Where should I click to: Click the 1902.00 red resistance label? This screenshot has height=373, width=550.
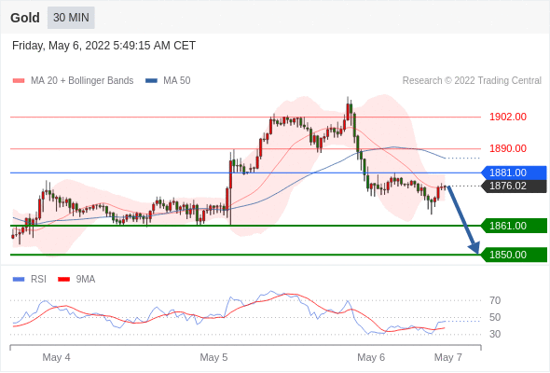(508, 117)
